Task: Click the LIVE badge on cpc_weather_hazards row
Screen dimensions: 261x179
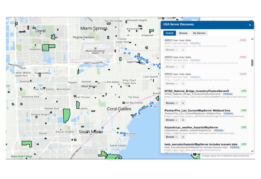Action: 244,127
